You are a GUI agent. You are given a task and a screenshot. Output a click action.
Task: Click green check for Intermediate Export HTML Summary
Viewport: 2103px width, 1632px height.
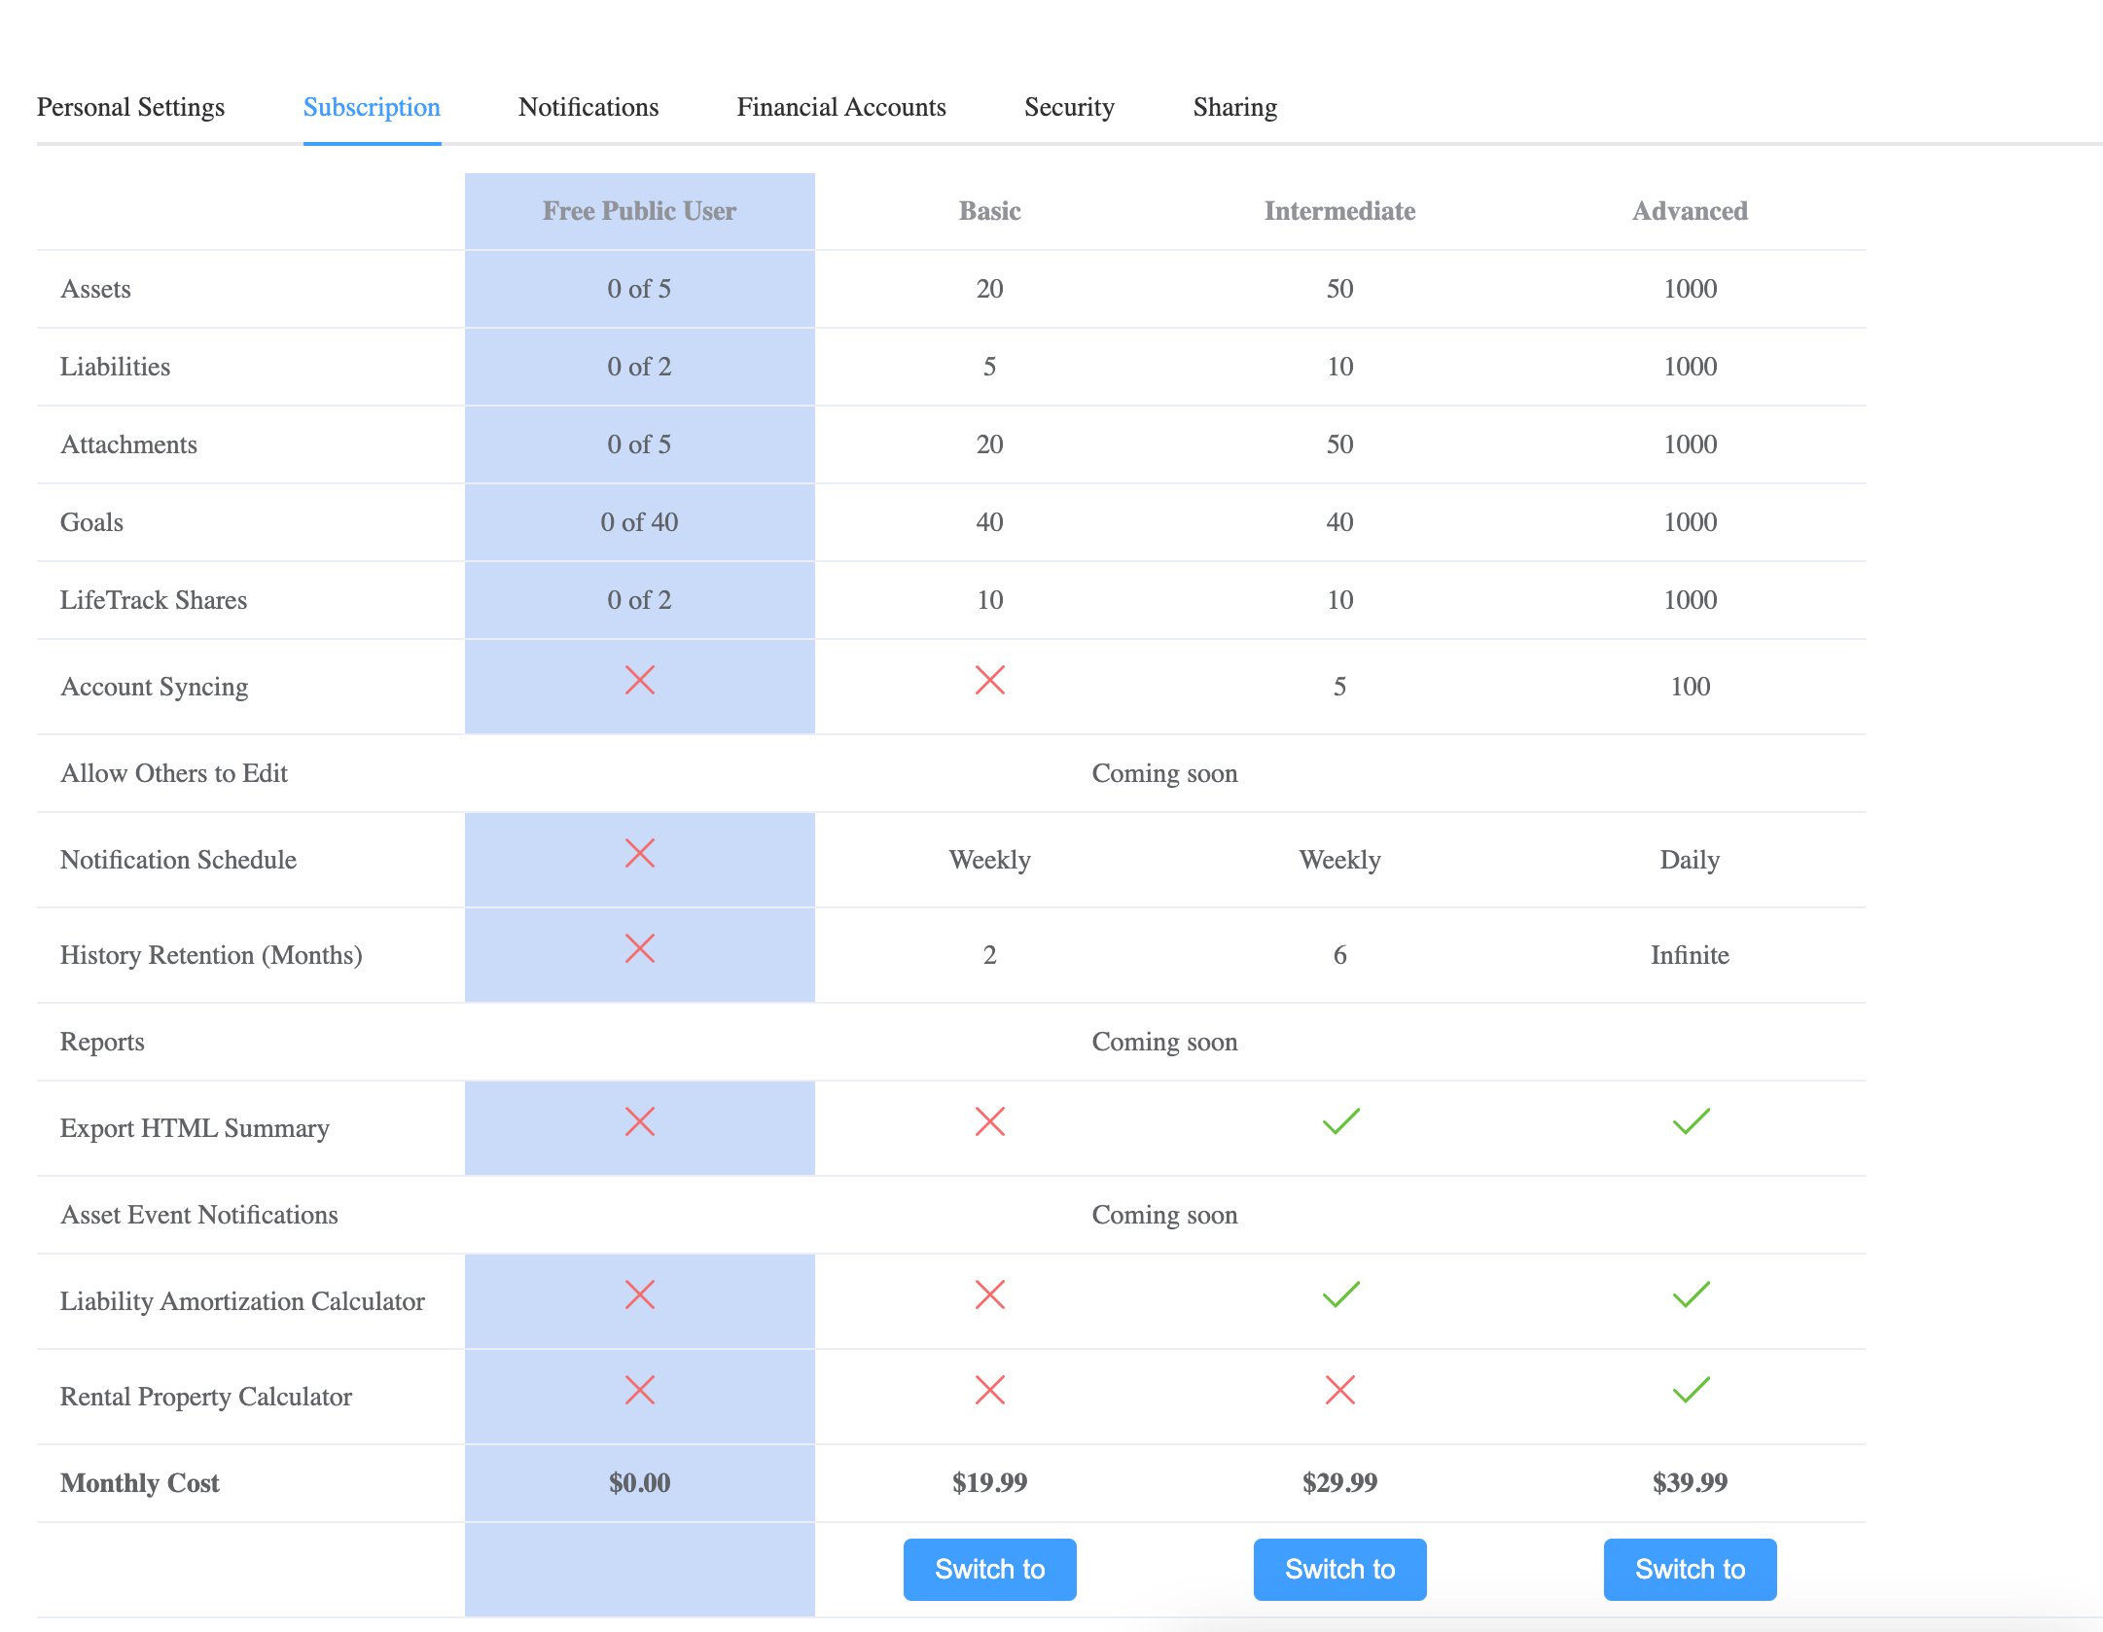(1340, 1121)
